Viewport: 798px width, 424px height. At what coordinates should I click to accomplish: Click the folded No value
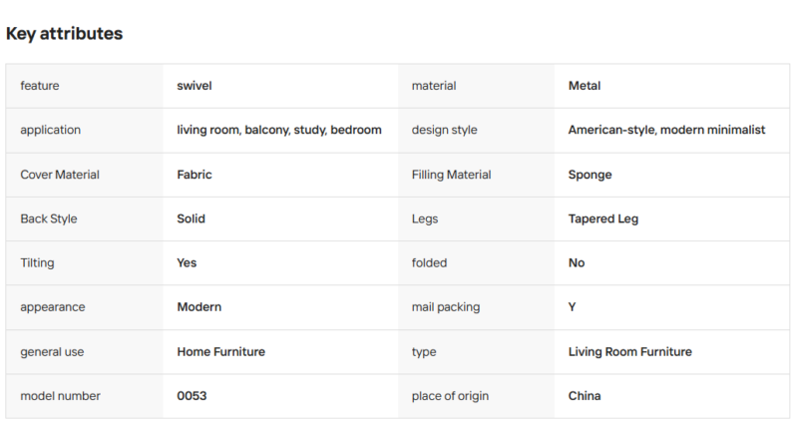577,262
